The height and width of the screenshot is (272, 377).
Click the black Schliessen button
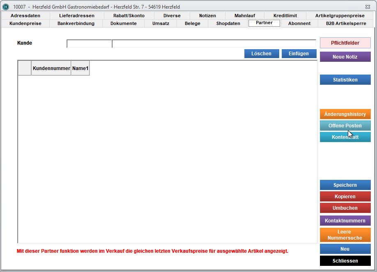[345, 261]
